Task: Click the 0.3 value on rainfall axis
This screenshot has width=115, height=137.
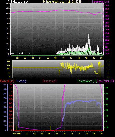Action: 11,119
